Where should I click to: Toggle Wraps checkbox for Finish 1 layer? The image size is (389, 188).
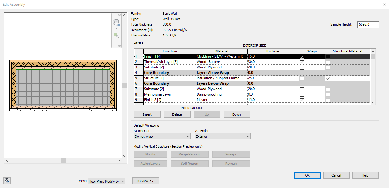[302, 57]
